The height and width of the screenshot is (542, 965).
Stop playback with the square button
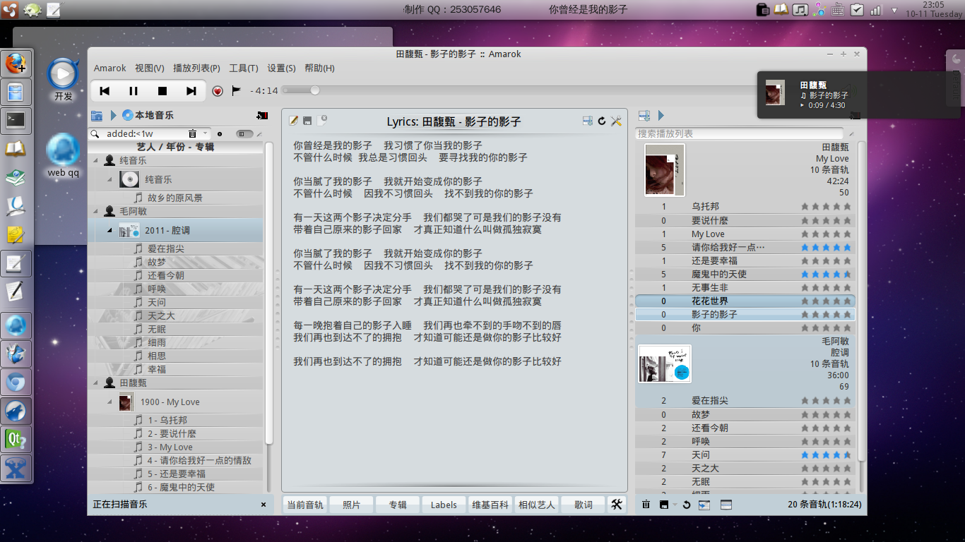tap(162, 91)
